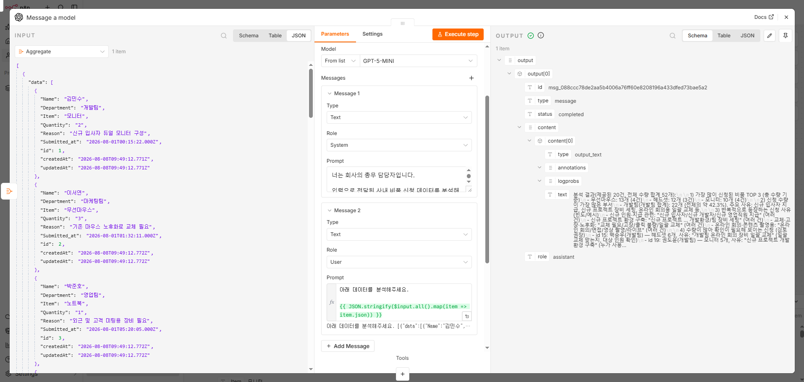Collapse the content node

[519, 127]
